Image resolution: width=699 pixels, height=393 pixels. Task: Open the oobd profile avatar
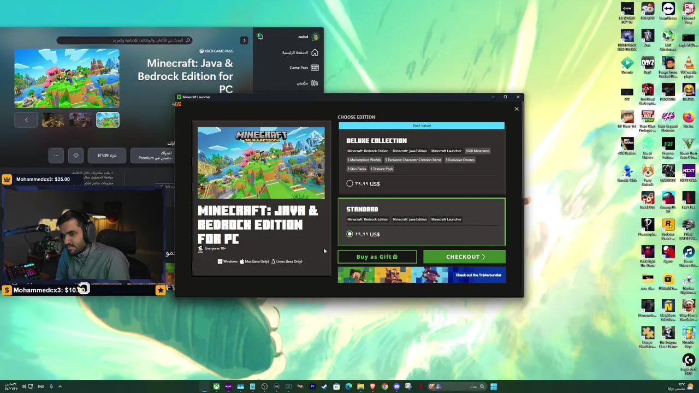(315, 37)
